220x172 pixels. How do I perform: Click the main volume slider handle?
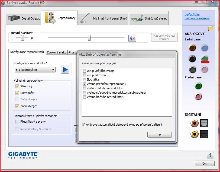point(89,38)
